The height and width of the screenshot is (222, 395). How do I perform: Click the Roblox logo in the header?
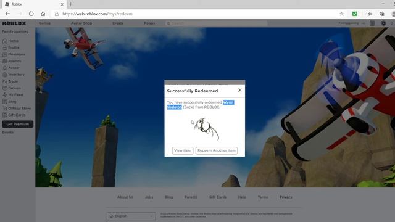[14, 23]
